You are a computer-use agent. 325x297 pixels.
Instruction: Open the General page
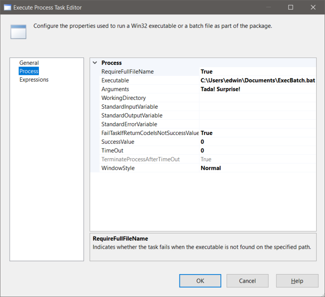29,63
